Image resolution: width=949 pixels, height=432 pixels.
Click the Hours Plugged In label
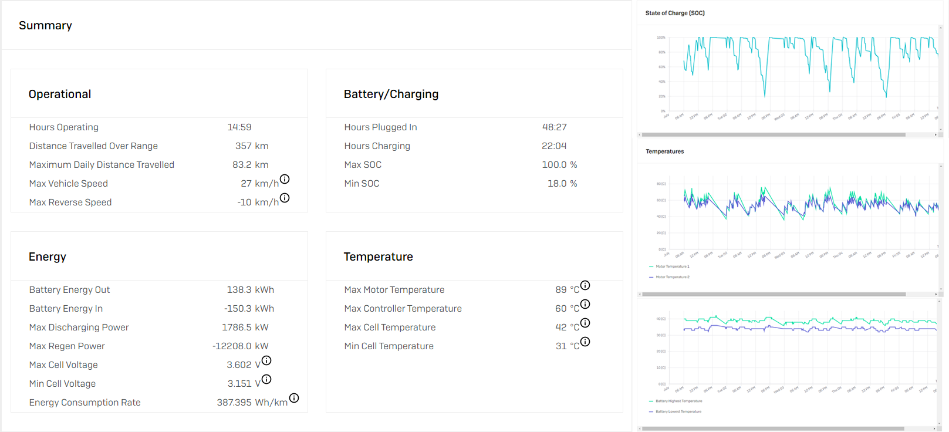[381, 127]
